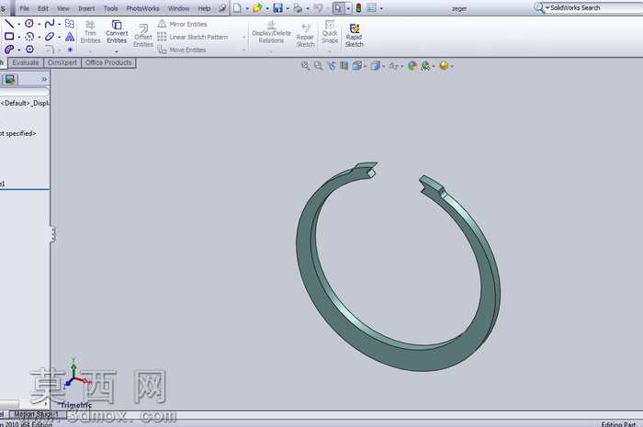
Task: Open dropdown under Convert Entities
Action: [117, 52]
